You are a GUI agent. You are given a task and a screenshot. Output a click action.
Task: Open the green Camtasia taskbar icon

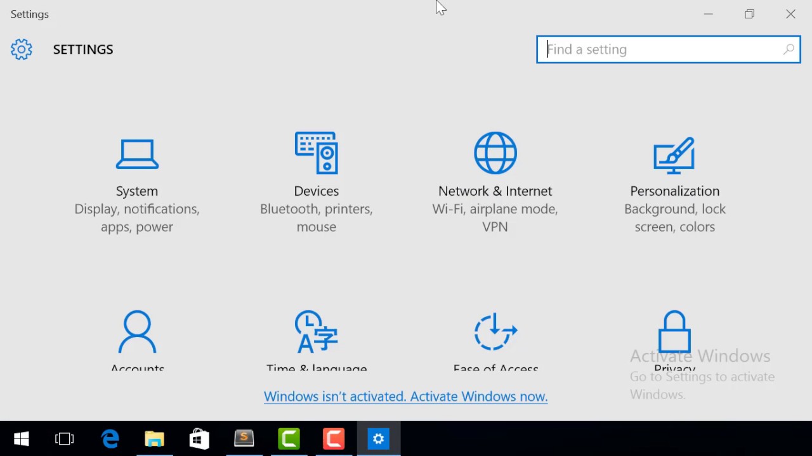point(289,439)
